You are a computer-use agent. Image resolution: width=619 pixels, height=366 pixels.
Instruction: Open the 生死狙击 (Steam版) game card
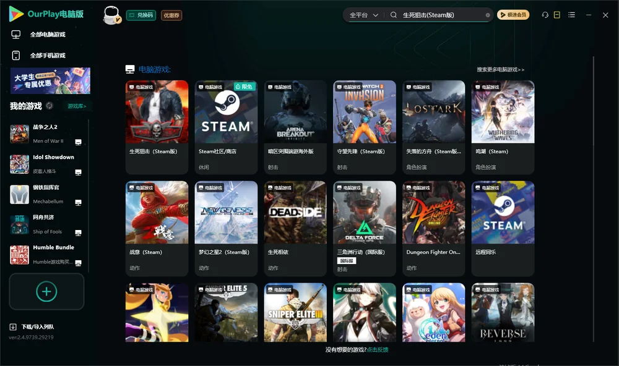(x=157, y=127)
